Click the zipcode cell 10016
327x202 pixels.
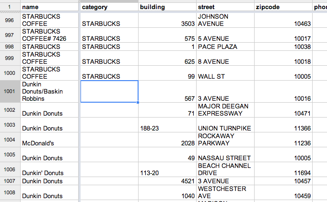coord(283,91)
